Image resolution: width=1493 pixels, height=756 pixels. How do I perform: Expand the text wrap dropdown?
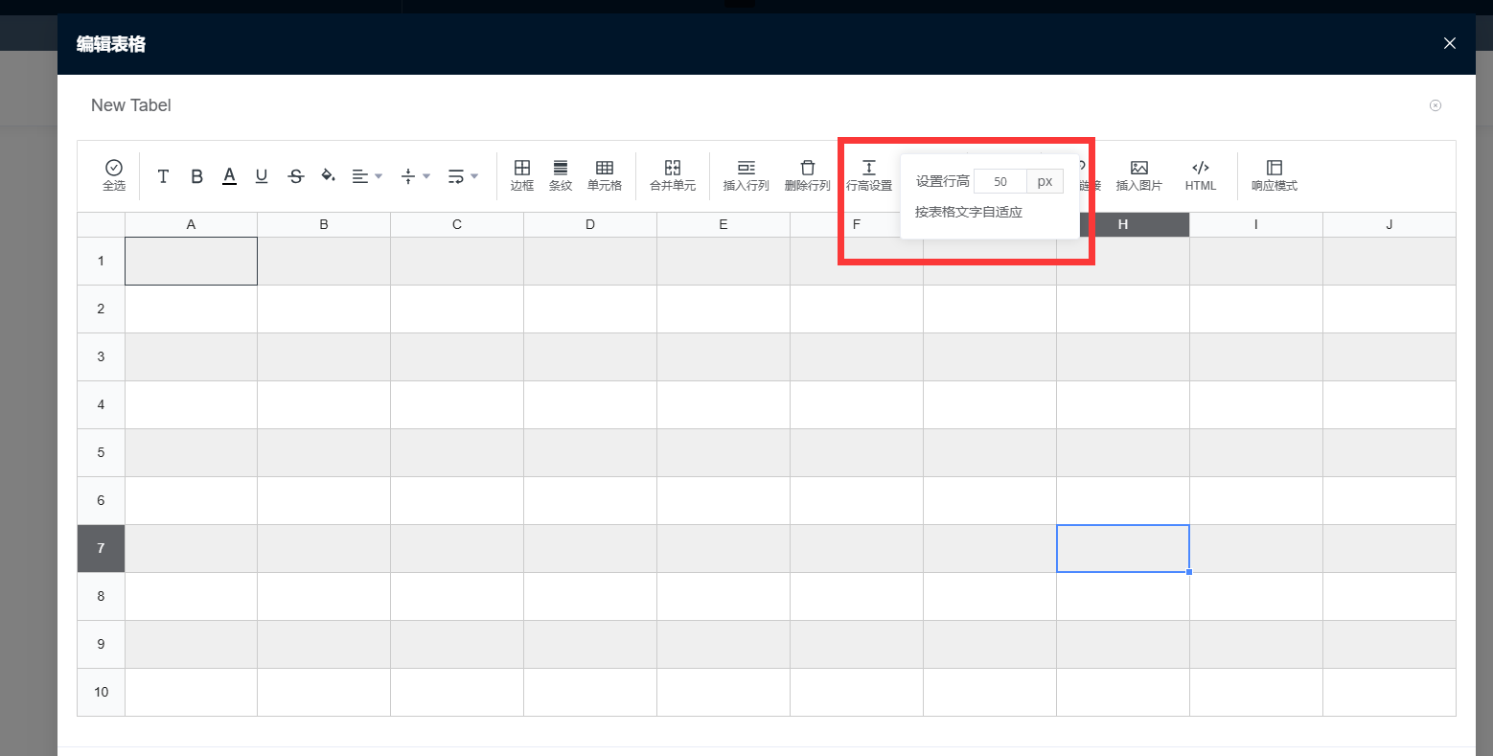pyautogui.click(x=463, y=176)
